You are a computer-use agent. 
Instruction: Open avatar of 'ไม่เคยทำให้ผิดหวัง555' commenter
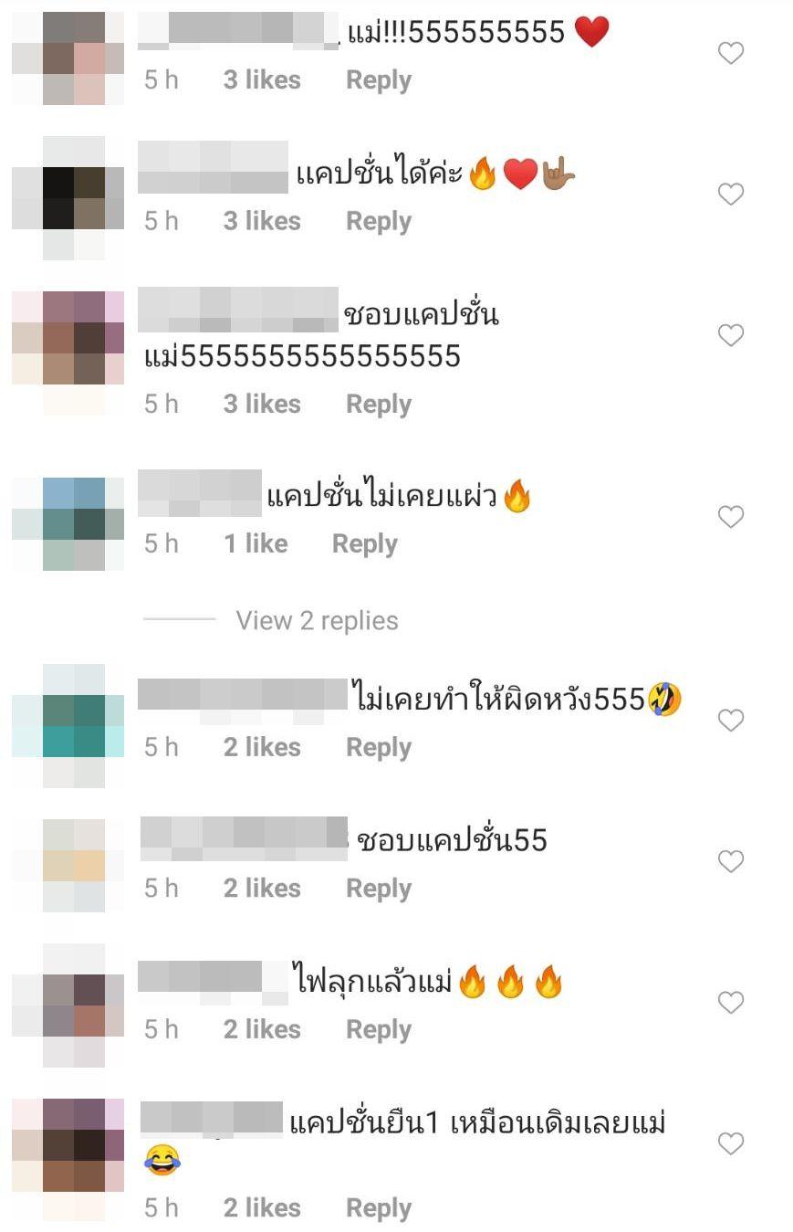[68, 726]
